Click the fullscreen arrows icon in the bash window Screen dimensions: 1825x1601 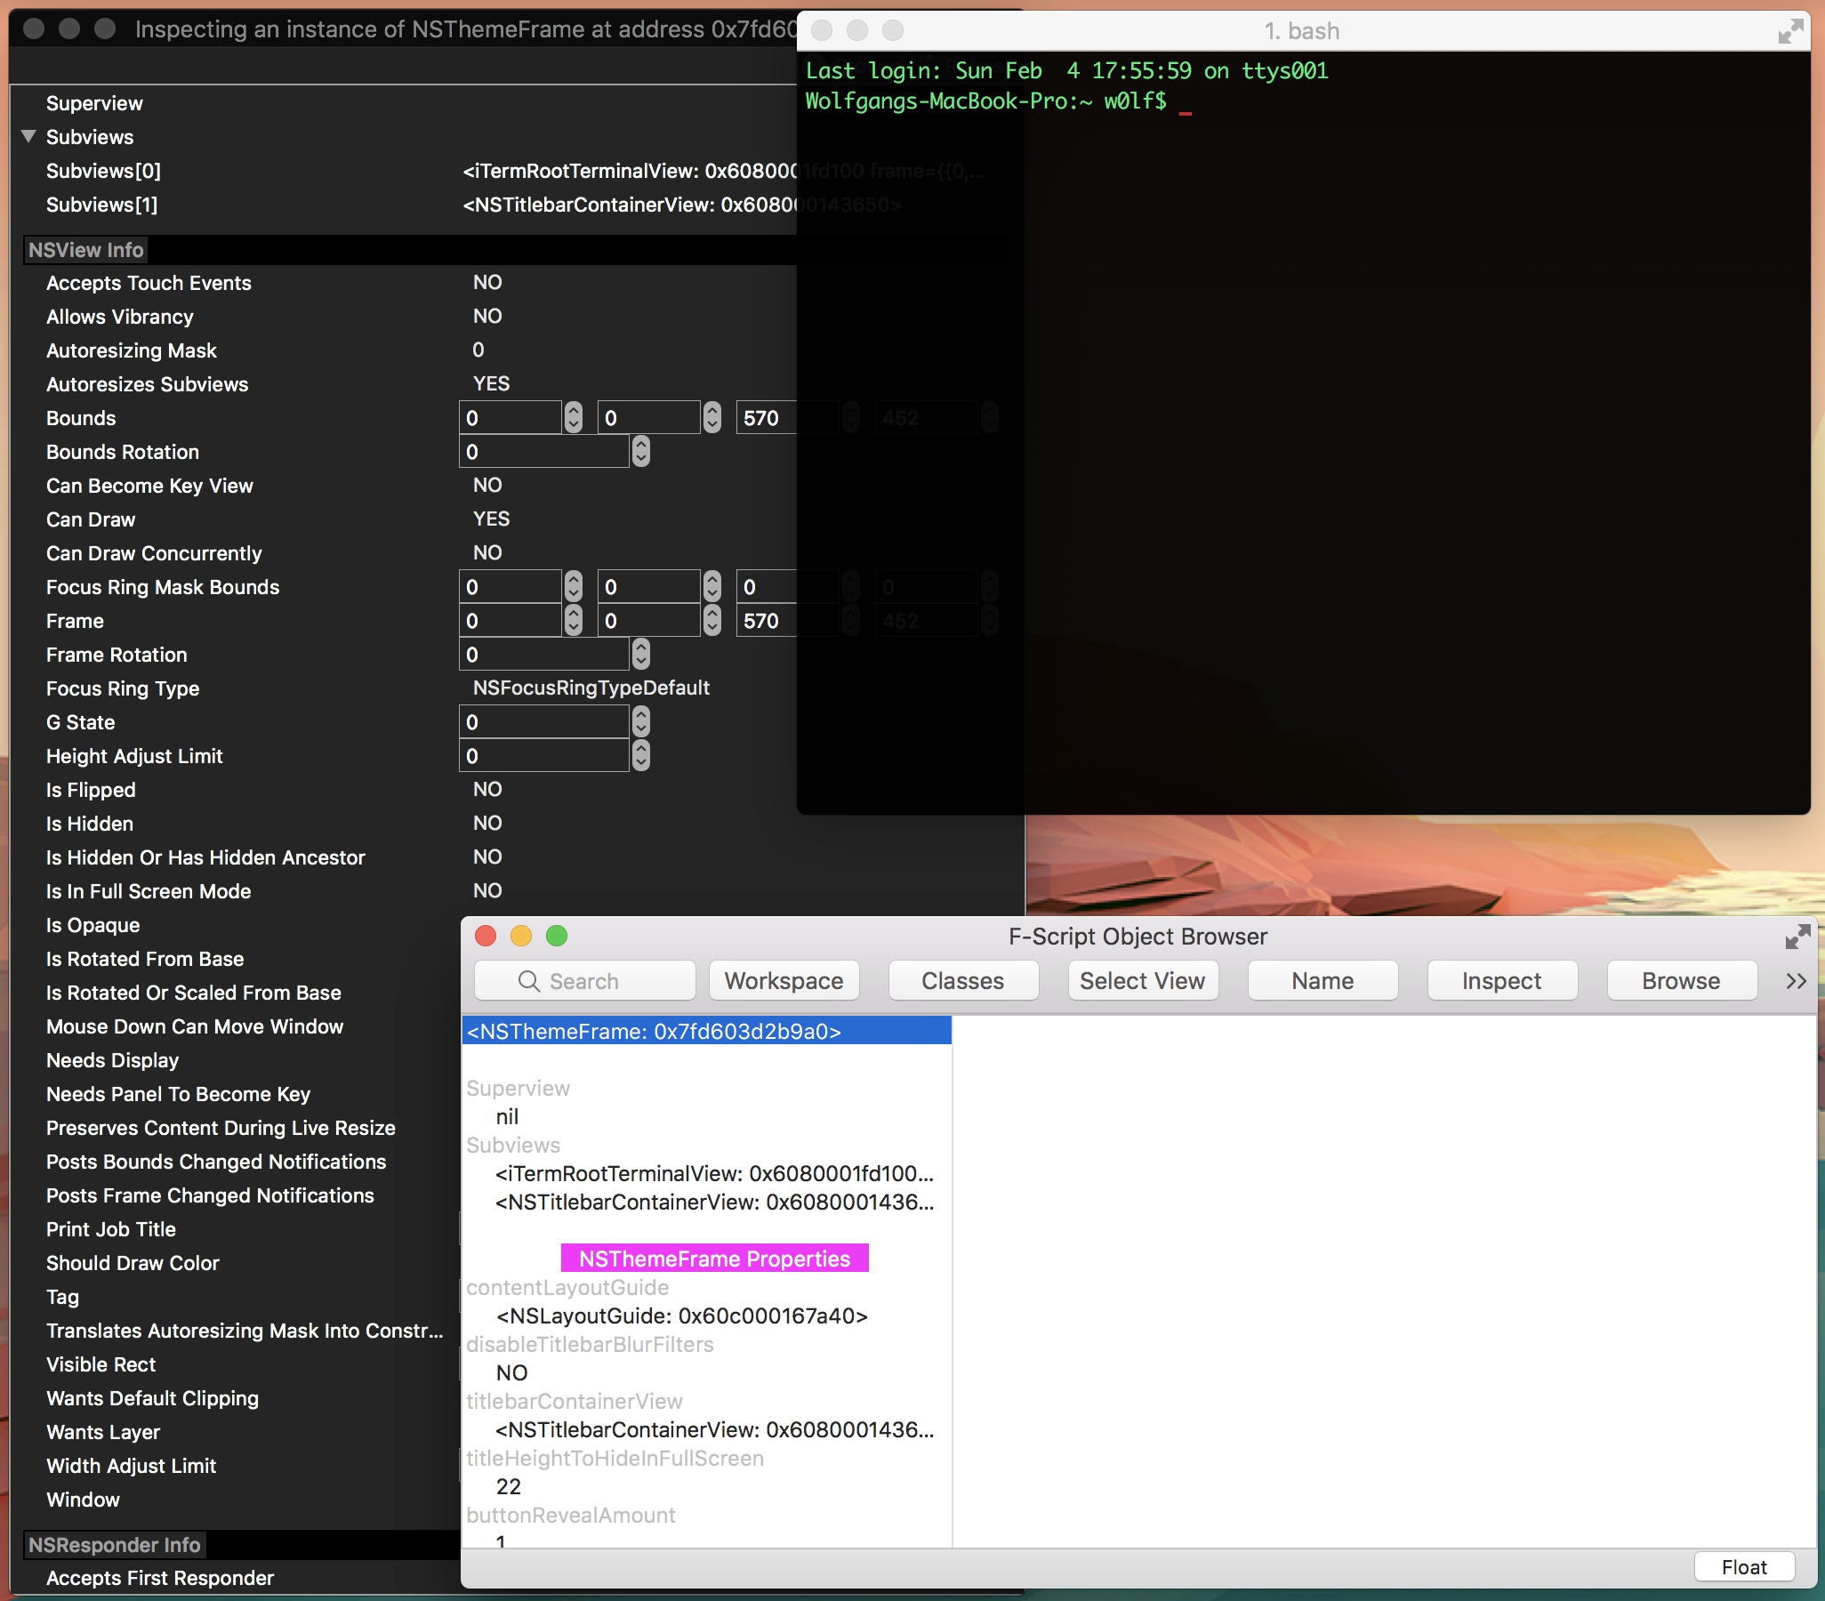(x=1789, y=32)
